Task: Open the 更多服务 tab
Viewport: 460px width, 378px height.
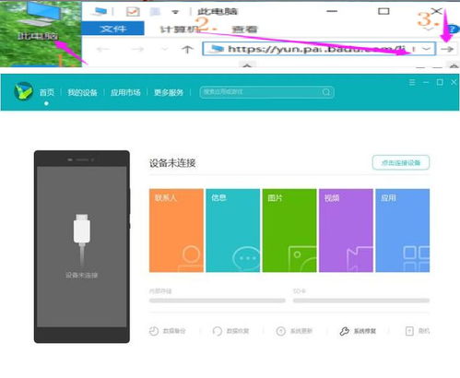Action: click(169, 92)
